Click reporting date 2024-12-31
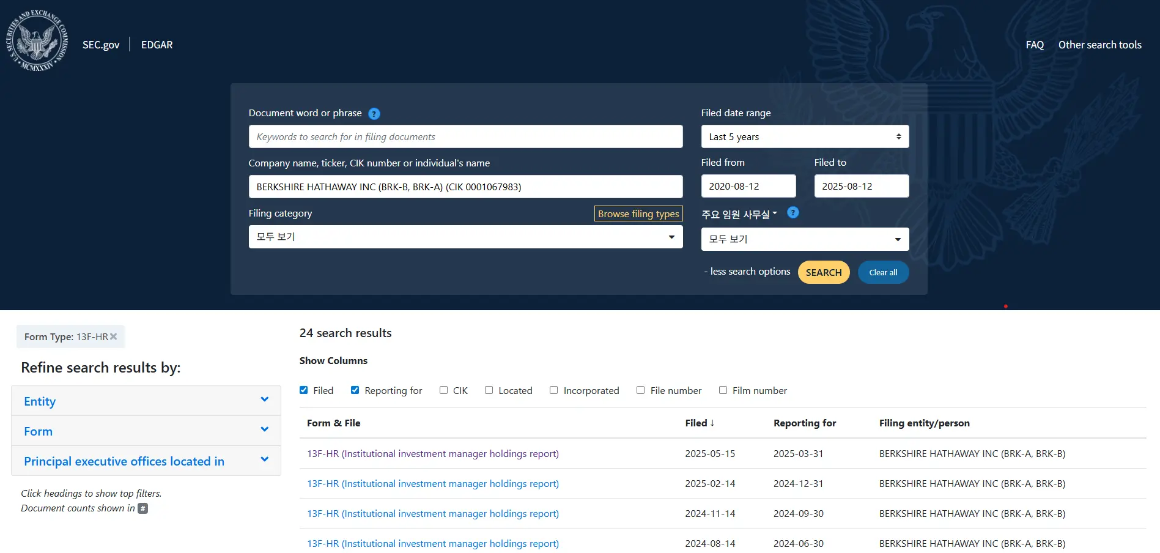Viewport: 1160px width, 553px height. (x=799, y=484)
